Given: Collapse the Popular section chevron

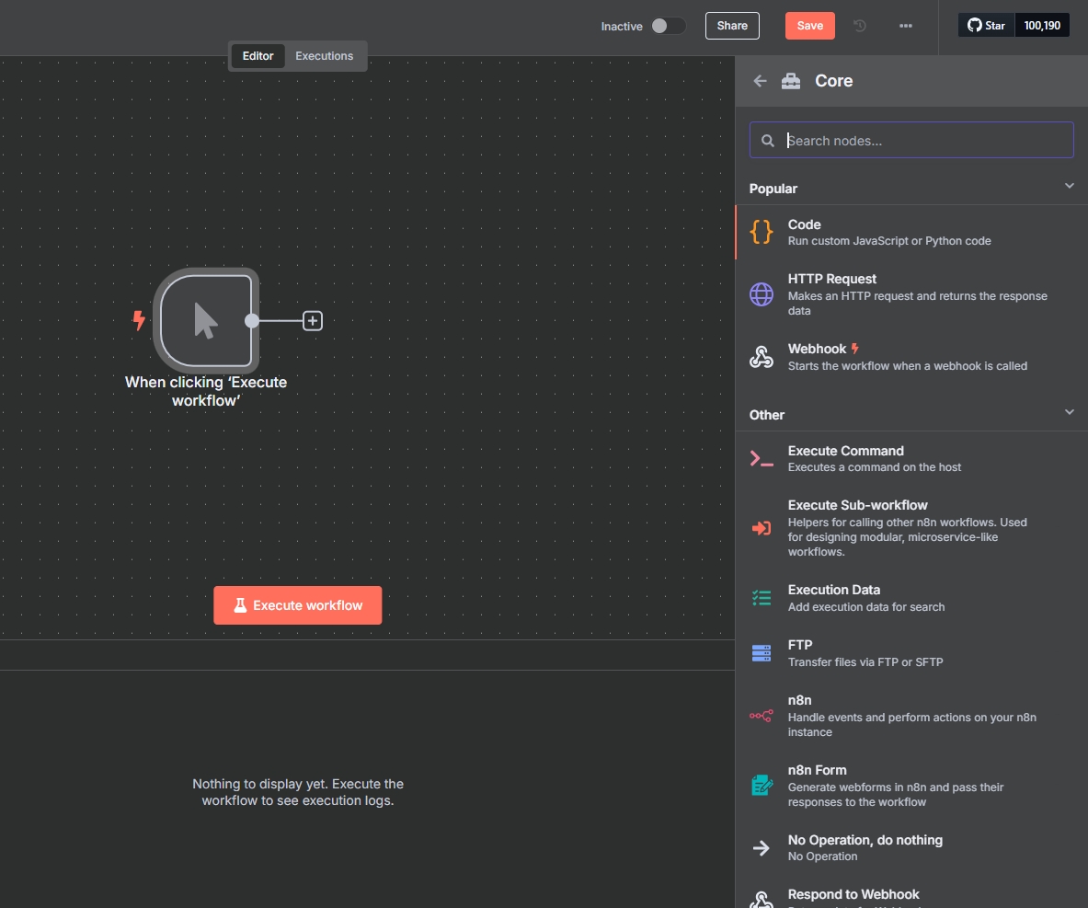Looking at the screenshot, I should pos(1069,186).
